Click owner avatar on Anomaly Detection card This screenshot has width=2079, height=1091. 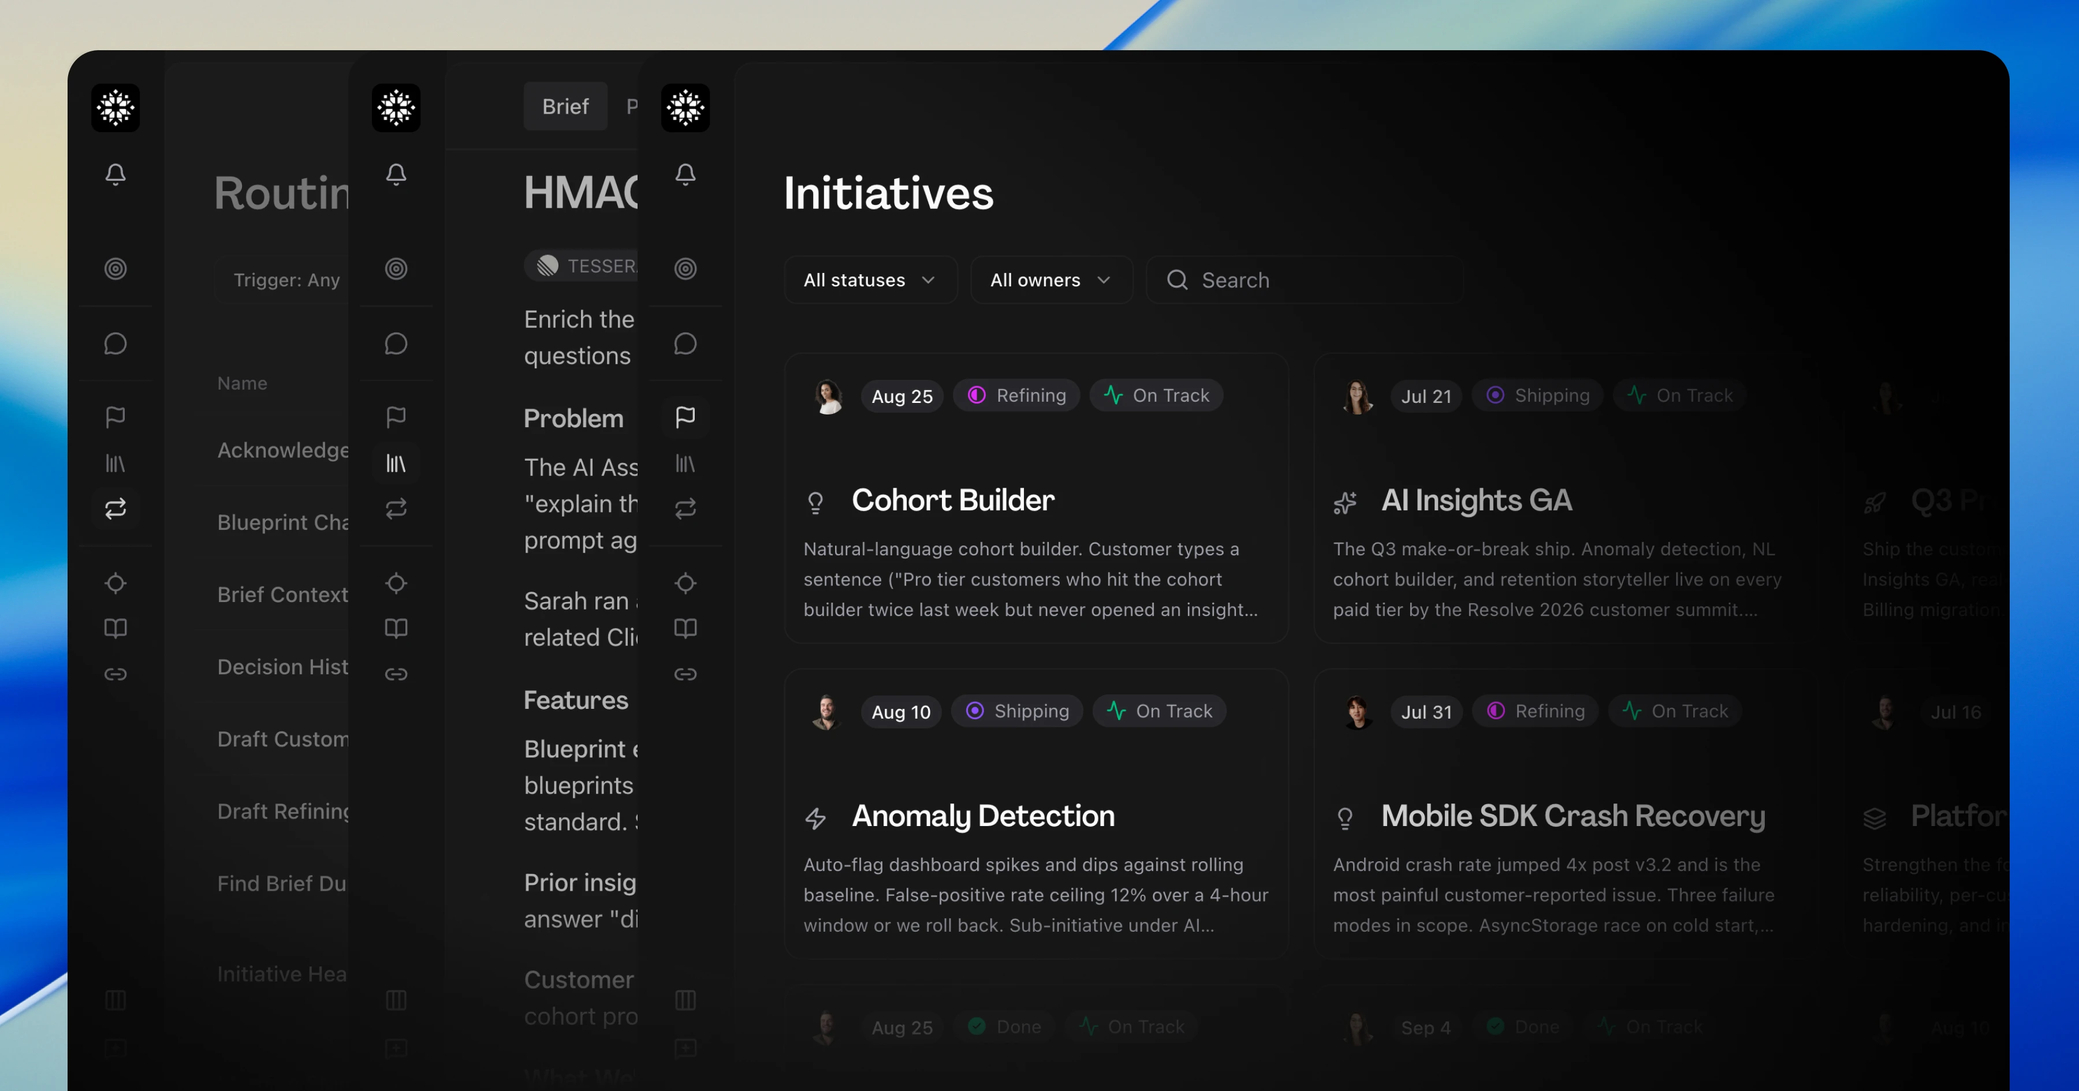point(826,712)
